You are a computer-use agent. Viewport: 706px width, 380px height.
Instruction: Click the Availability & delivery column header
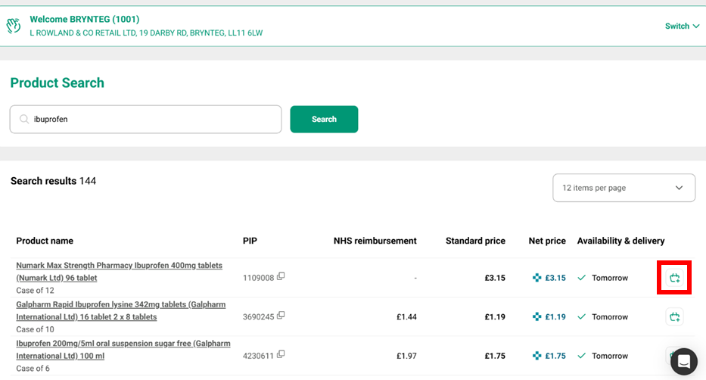coord(620,241)
